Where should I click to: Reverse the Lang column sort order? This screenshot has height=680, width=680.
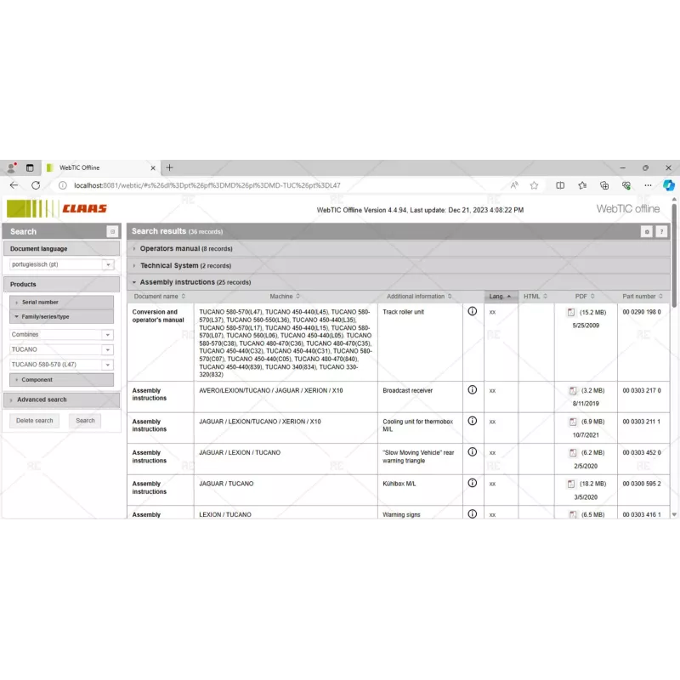tap(499, 297)
